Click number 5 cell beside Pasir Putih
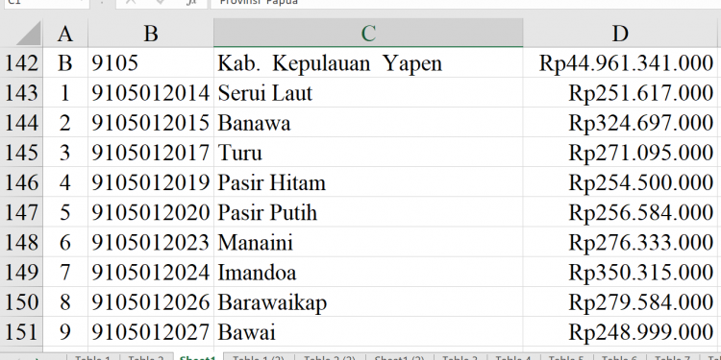Viewport: 721px width, 360px height. tap(65, 212)
